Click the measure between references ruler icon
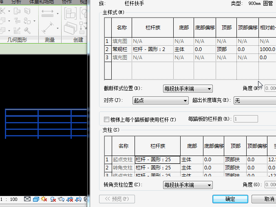 tap(47, 13)
